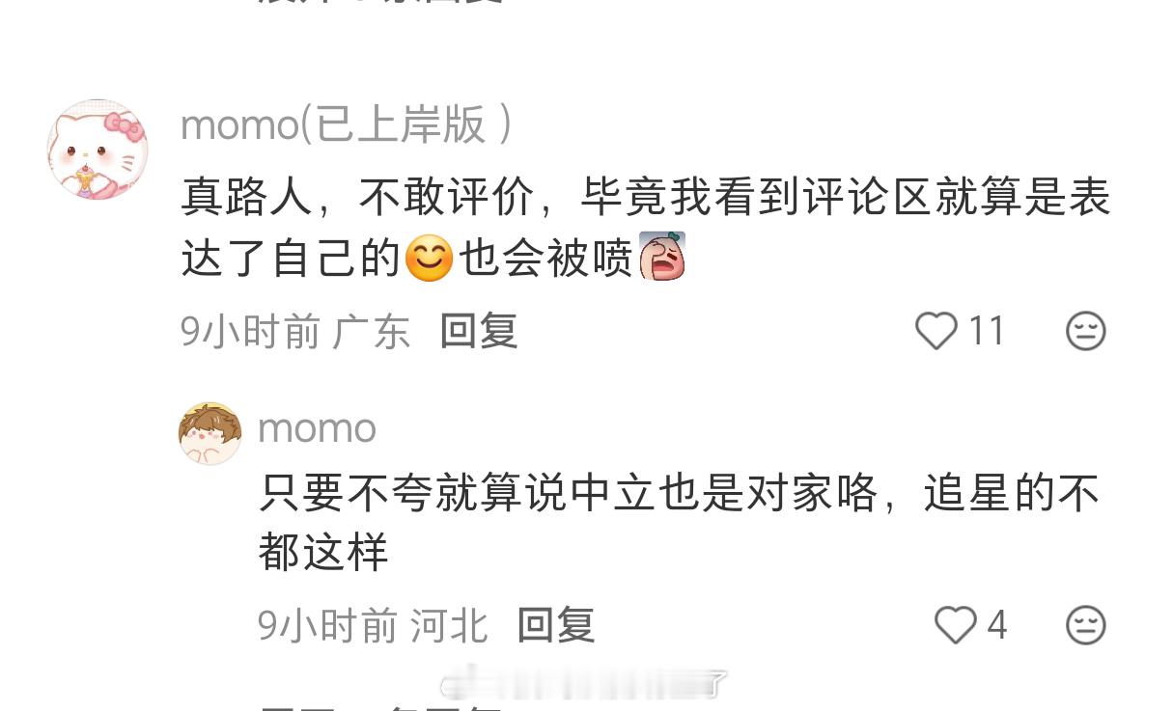Viewport: 1173px width, 711px height.
Task: Select the comment text starting with 真路人
Action: point(646,229)
